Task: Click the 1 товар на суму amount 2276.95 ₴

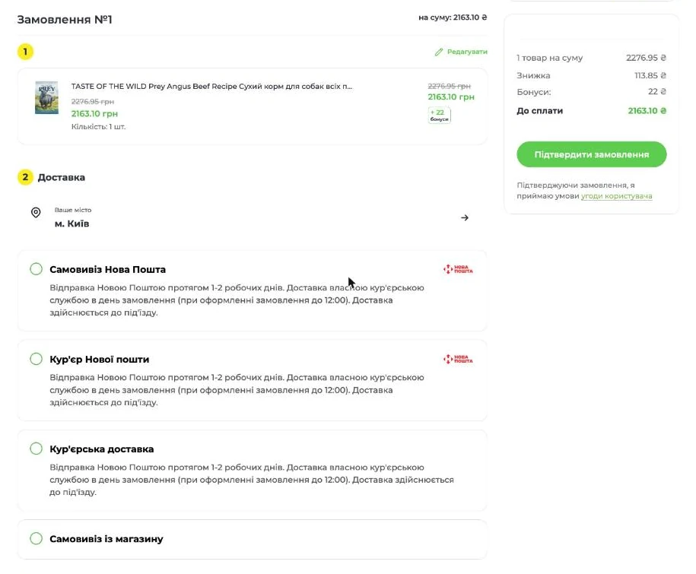Action: [646, 58]
